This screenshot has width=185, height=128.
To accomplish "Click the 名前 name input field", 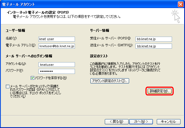I will pos(57,39).
